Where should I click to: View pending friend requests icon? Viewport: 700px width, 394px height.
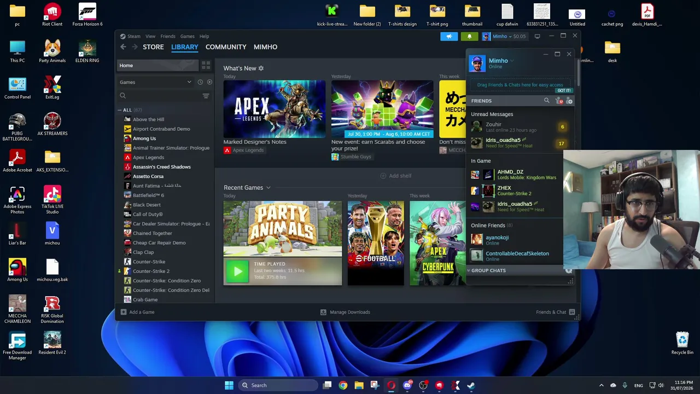point(558,101)
